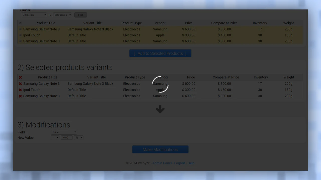Click Compare at Price header in Selected variants table

(226, 77)
